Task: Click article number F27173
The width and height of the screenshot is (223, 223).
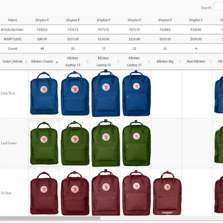Action: pos(134,30)
